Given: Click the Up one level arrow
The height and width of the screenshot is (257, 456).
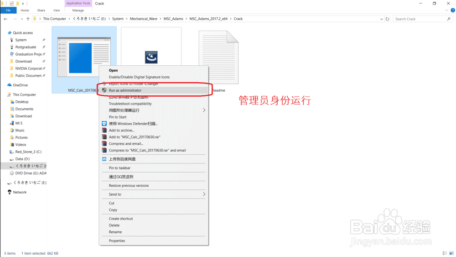Looking at the screenshot, I should [28, 19].
